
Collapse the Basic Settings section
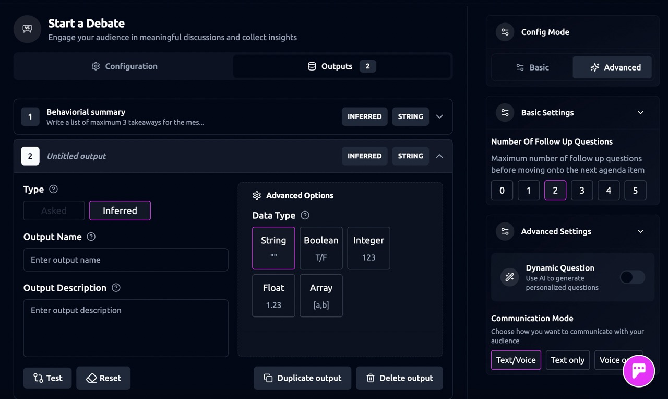(x=640, y=113)
